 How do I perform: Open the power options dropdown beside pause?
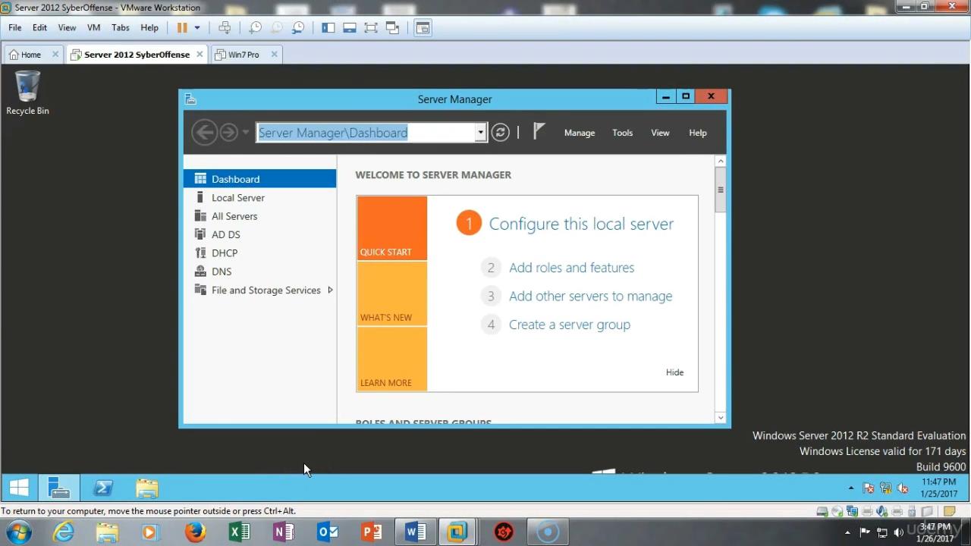(x=197, y=27)
